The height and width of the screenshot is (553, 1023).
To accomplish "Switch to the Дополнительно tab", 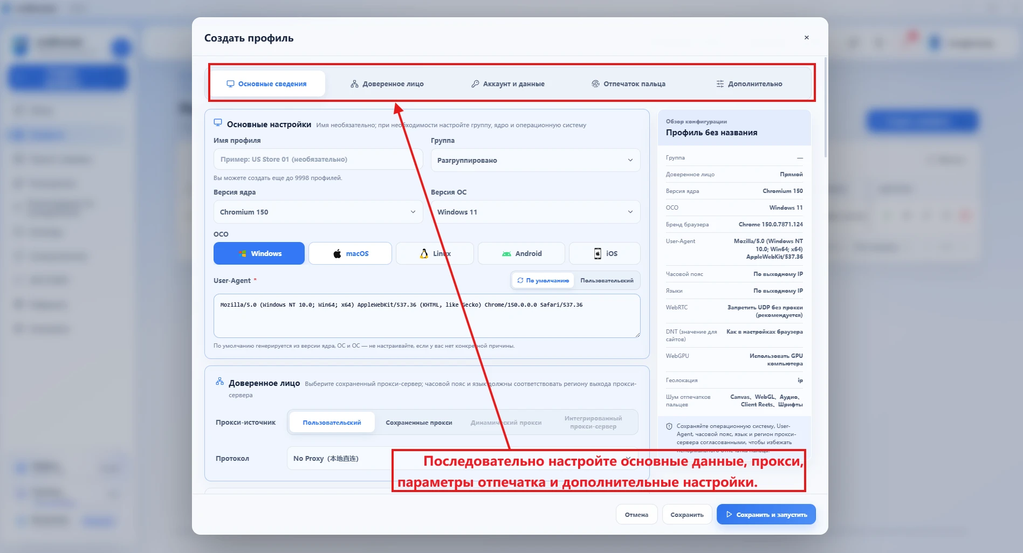I will click(750, 84).
